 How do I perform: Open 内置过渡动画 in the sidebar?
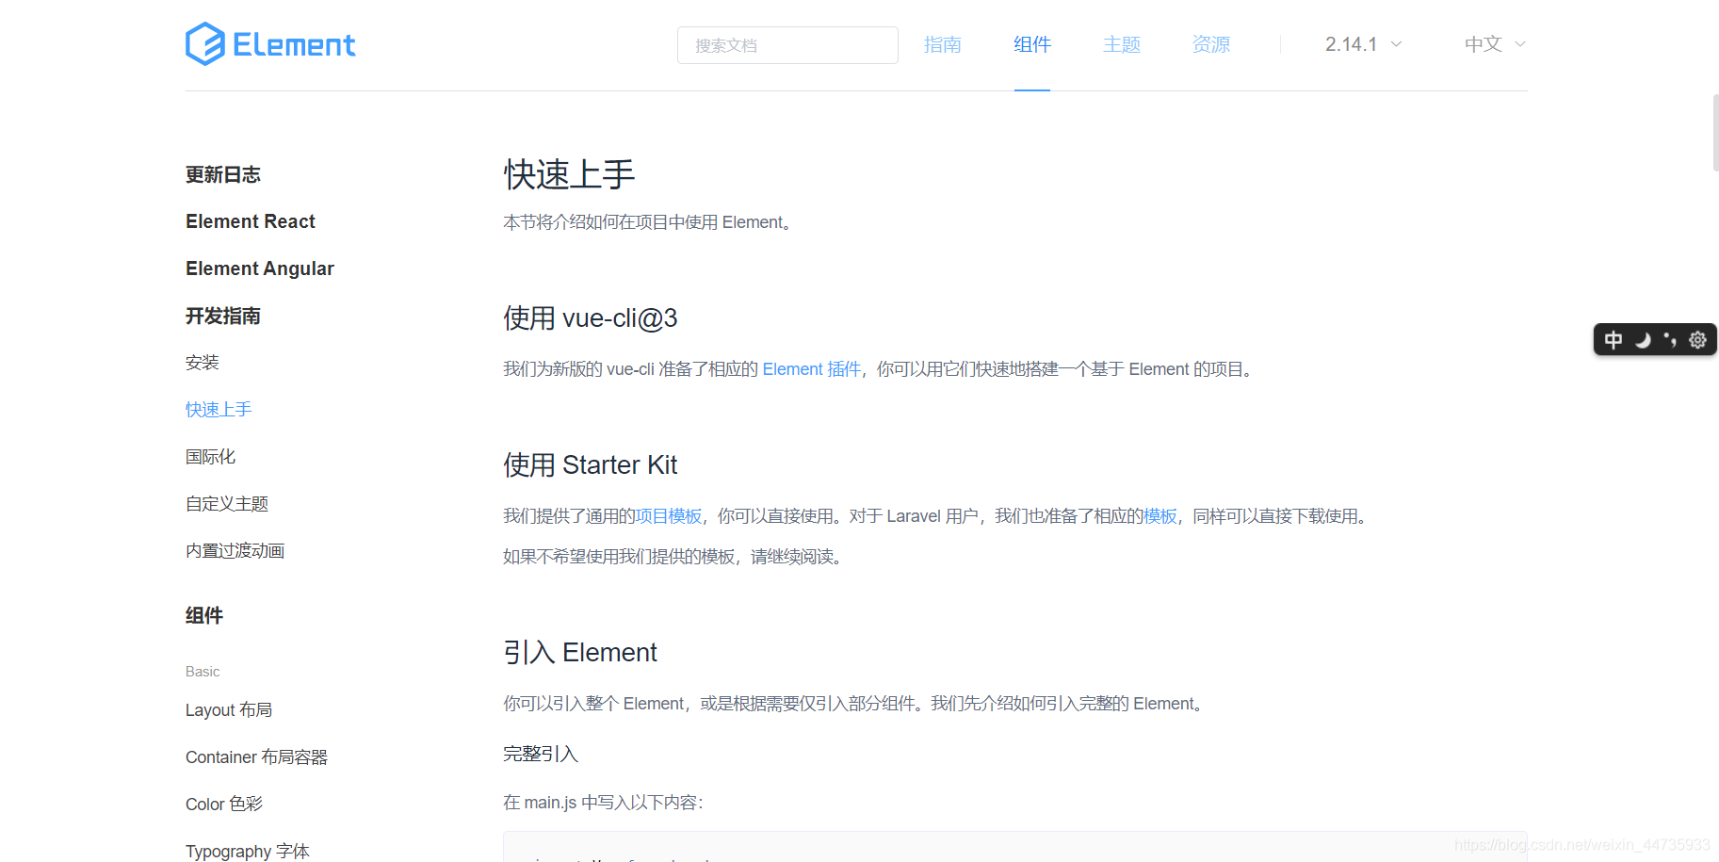[x=235, y=551]
